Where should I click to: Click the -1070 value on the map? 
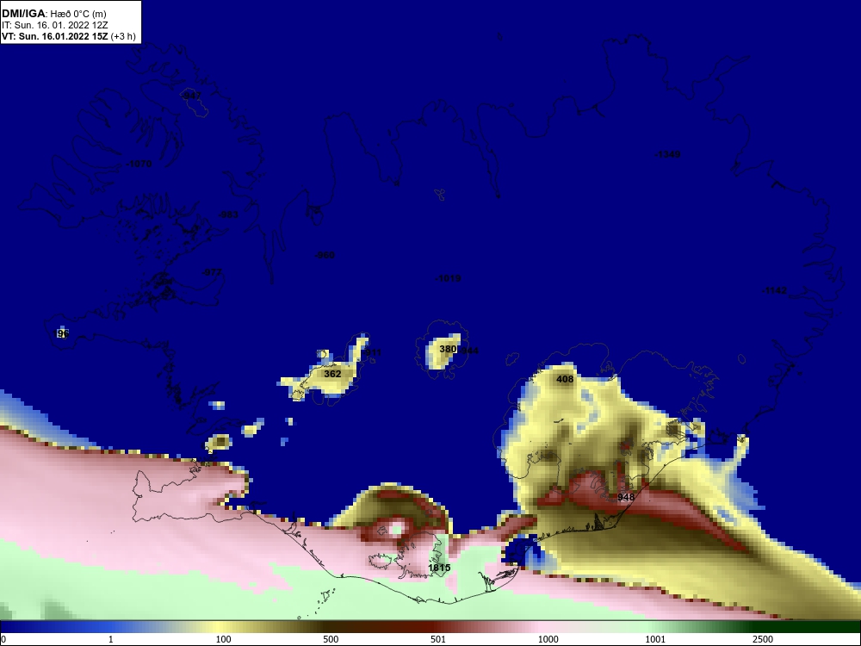(139, 164)
